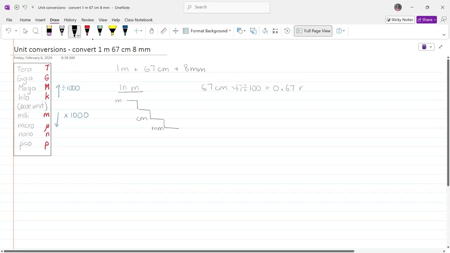The height and width of the screenshot is (253, 450).
Task: Click the scroll down arrow
Action: [x=448, y=247]
